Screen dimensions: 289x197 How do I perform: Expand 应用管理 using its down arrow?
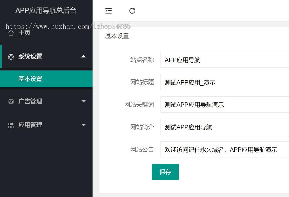click(x=84, y=125)
